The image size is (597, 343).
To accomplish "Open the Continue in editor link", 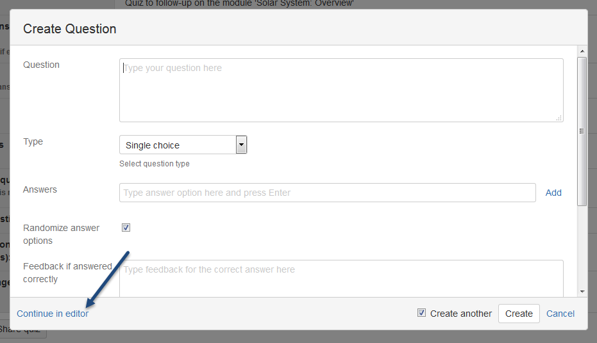I will tap(53, 314).
